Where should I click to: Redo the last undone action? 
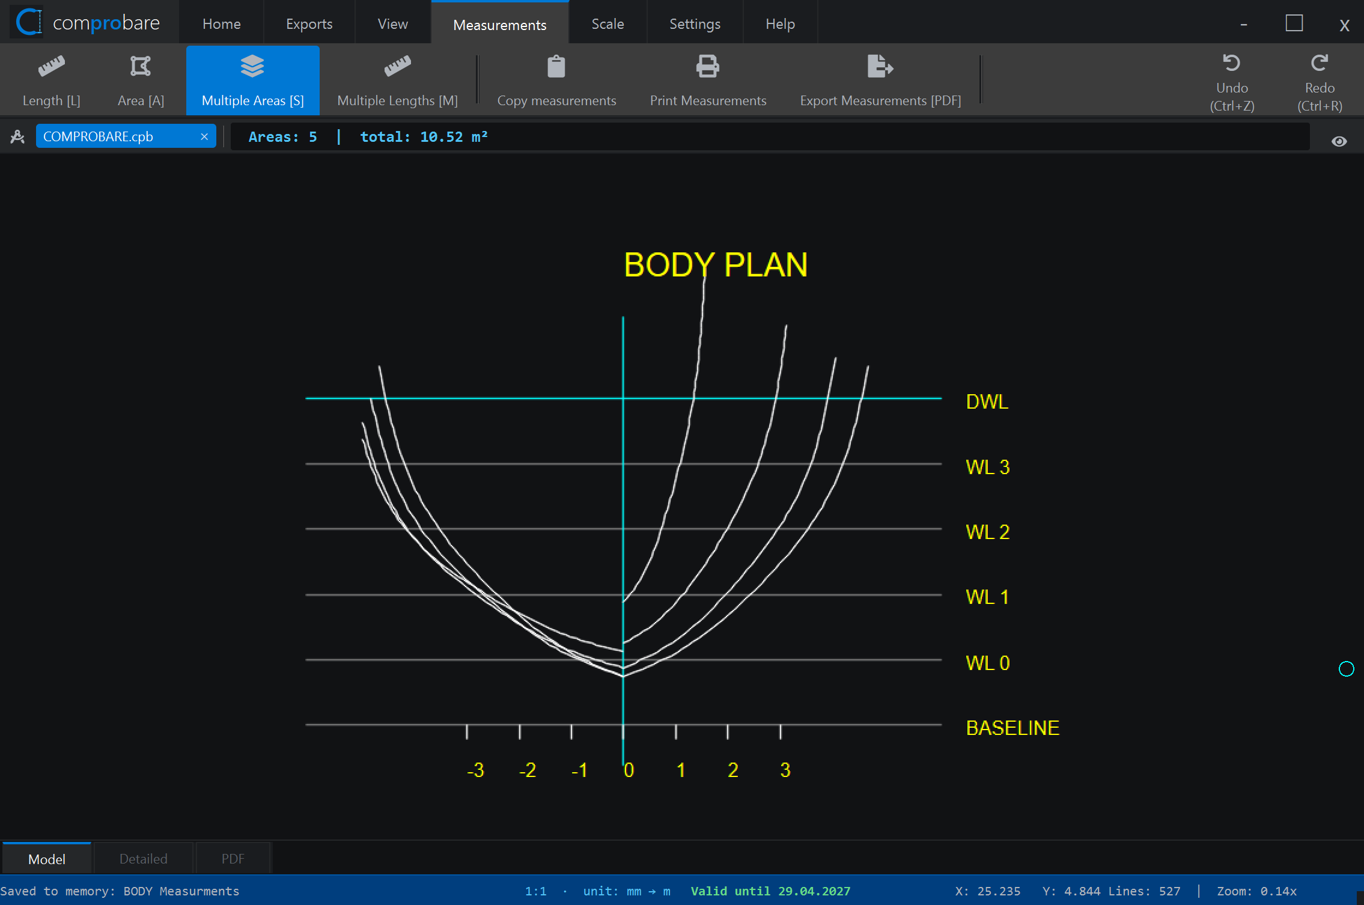(1320, 82)
